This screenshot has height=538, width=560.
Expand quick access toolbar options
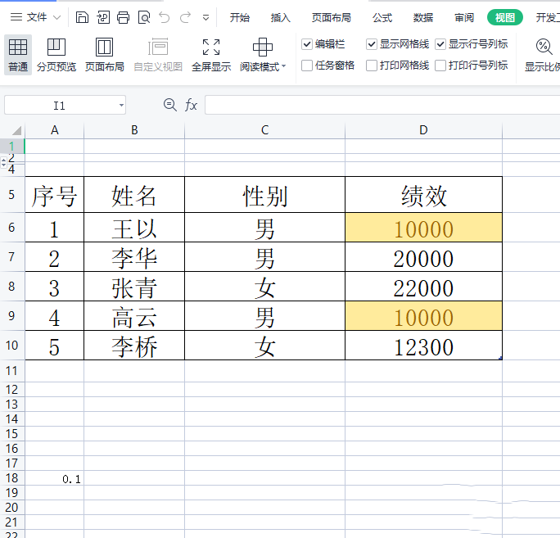coord(205,17)
